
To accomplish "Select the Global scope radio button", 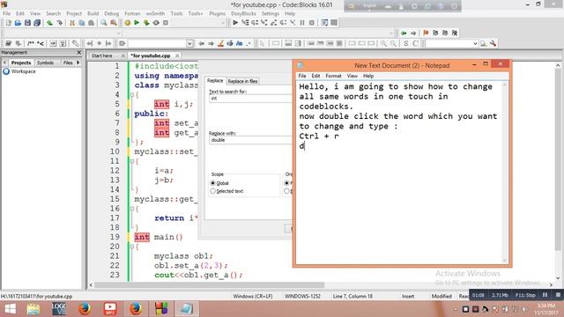I will coord(212,183).
